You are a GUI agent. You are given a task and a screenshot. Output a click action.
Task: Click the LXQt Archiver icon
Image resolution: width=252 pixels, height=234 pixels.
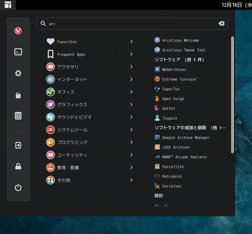point(157,147)
